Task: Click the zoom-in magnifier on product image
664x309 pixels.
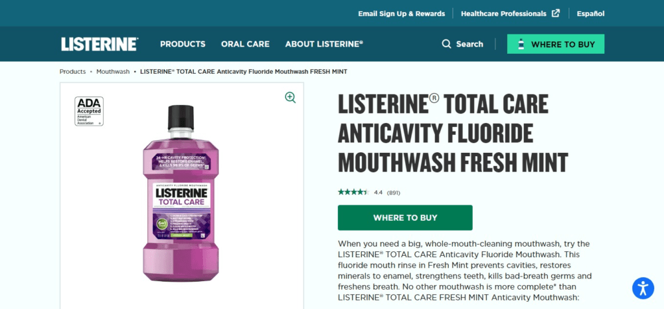Action: pyautogui.click(x=290, y=98)
